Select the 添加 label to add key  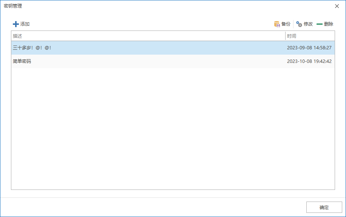coord(25,24)
